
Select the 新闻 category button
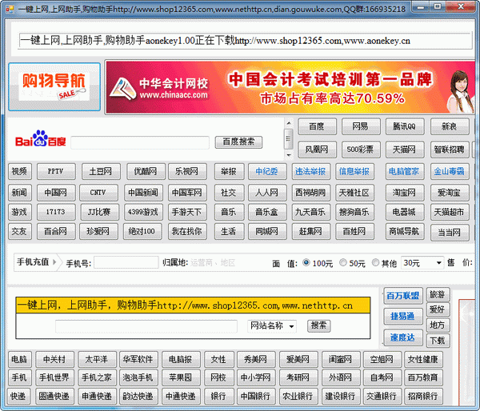(x=19, y=193)
